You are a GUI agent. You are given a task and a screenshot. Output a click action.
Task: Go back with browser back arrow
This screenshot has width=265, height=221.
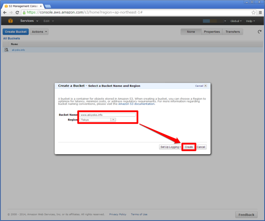pyautogui.click(x=5, y=13)
